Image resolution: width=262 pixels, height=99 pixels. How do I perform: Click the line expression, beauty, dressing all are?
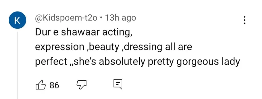click(113, 47)
